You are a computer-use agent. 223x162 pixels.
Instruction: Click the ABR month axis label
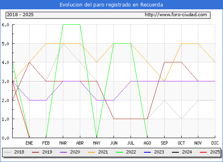pos(80,143)
